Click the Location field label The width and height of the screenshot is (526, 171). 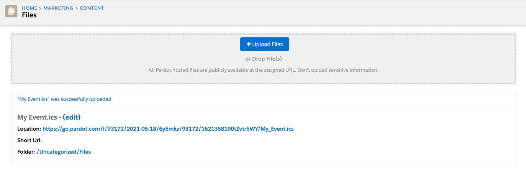(29, 129)
